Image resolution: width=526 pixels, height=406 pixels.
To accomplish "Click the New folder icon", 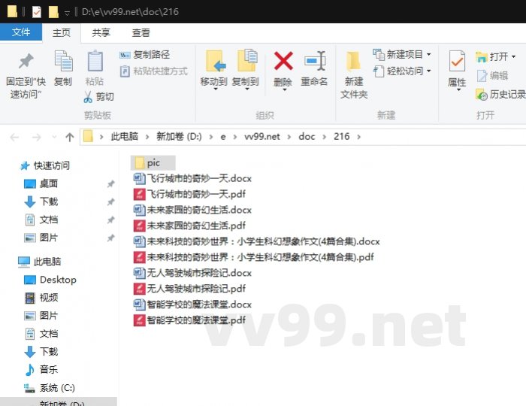I will pyautogui.click(x=353, y=61).
